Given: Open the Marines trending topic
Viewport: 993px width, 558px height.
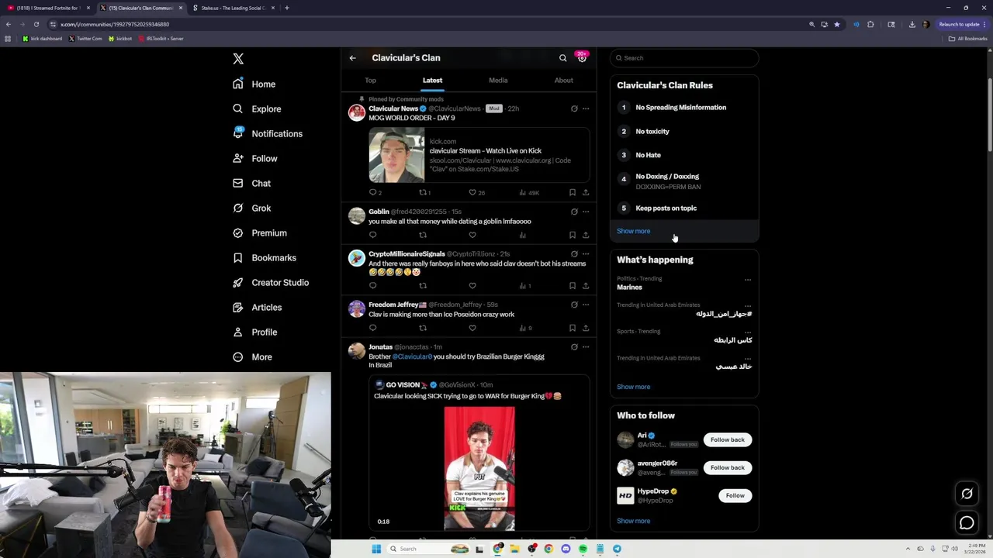Looking at the screenshot, I should pyautogui.click(x=629, y=288).
